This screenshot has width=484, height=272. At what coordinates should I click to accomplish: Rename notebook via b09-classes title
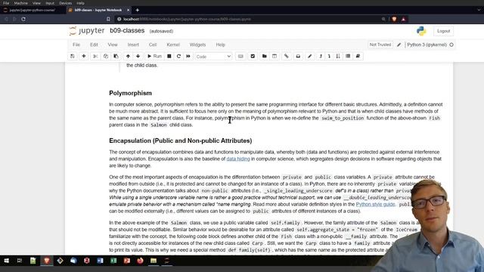[x=127, y=30]
